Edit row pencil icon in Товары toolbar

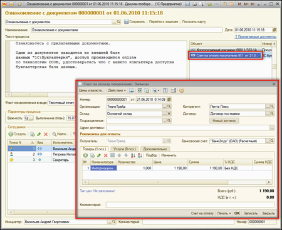99,155
